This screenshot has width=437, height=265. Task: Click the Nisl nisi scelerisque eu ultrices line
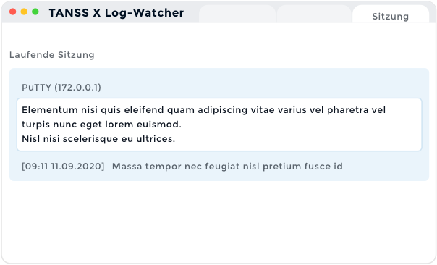point(98,138)
